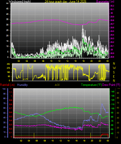
Task: Click humidity scale value 50
Action: point(4,113)
